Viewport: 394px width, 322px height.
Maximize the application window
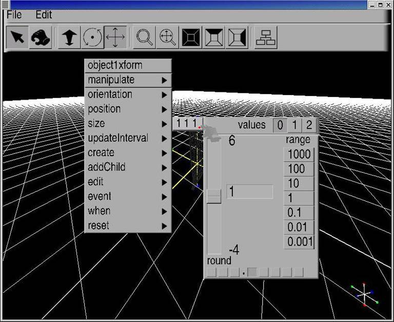(381, 5)
